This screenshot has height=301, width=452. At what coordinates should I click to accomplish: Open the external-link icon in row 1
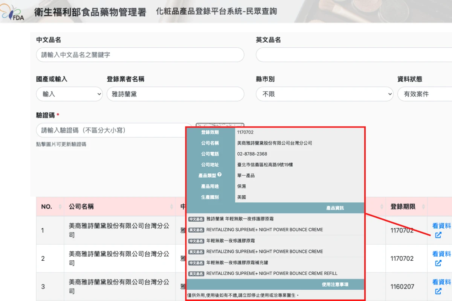(x=438, y=235)
